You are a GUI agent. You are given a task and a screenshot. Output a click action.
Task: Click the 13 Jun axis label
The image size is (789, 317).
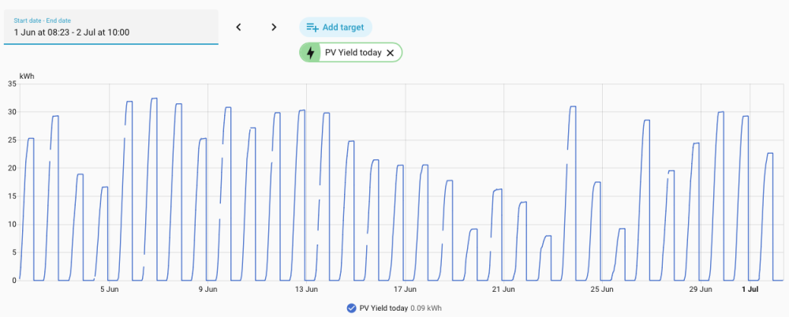(x=306, y=289)
